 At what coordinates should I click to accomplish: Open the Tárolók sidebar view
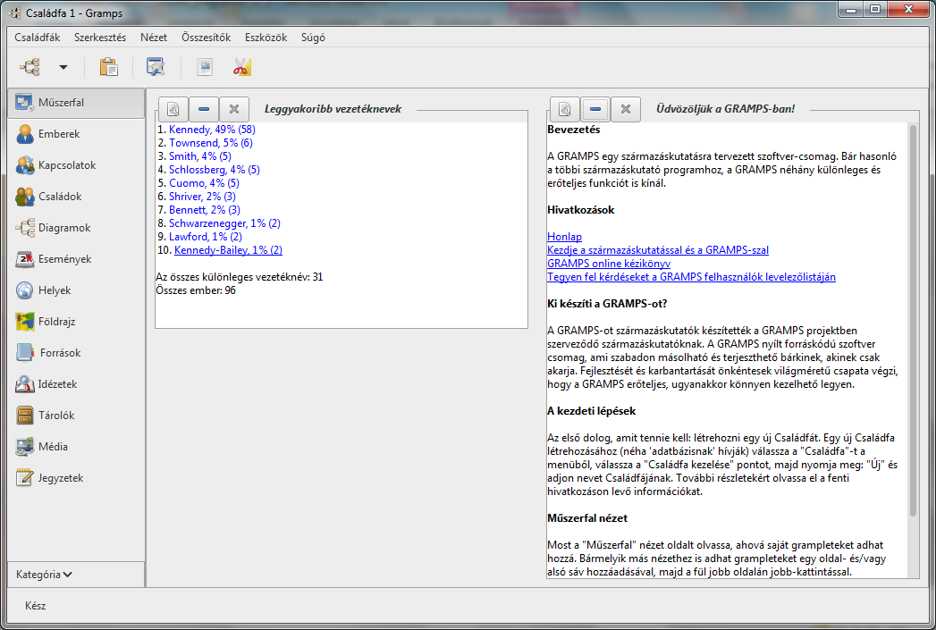pyautogui.click(x=76, y=416)
